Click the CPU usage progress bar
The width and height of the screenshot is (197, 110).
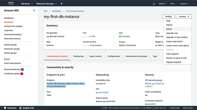click(86, 36)
